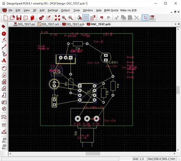Click the Zoom In magnifier
This screenshot has width=181, height=161.
[64, 18]
